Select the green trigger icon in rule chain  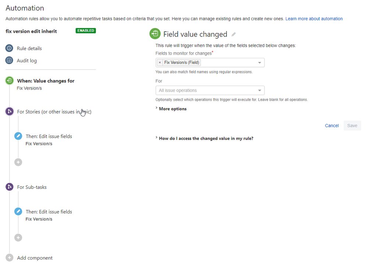pyautogui.click(x=9, y=81)
